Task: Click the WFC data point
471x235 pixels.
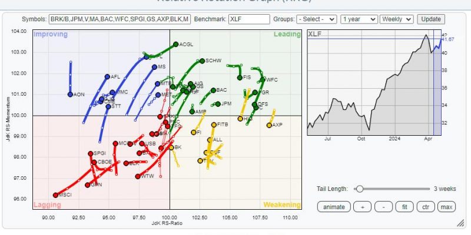Action: pos(263,80)
